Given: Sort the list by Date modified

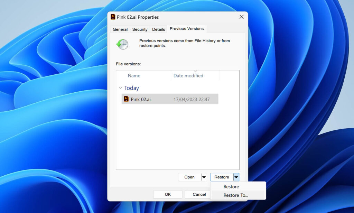Looking at the screenshot, I should [x=188, y=75].
